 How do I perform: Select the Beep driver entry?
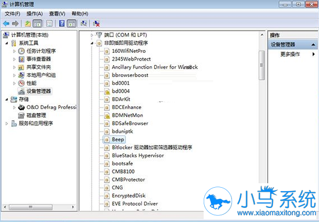click(x=118, y=139)
